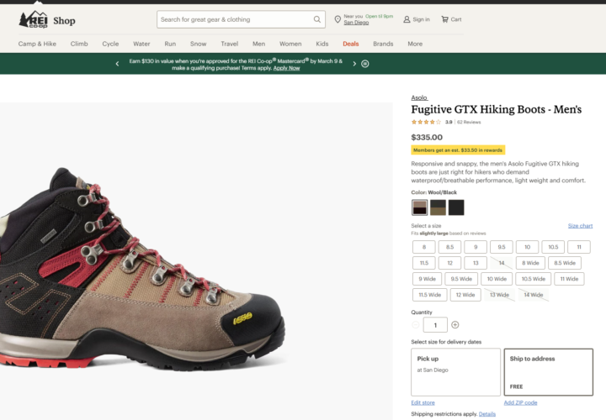Select the Wool/Black color swatch
This screenshot has height=420, width=606.
click(x=420, y=207)
